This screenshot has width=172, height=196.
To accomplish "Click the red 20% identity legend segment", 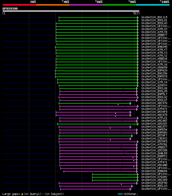I will (19, 5).
